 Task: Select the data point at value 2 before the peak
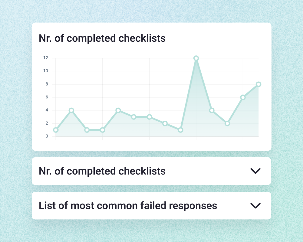[x=165, y=123]
